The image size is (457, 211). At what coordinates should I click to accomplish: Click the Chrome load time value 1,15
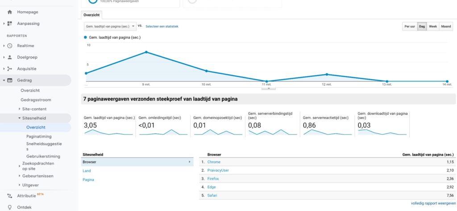click(450, 162)
